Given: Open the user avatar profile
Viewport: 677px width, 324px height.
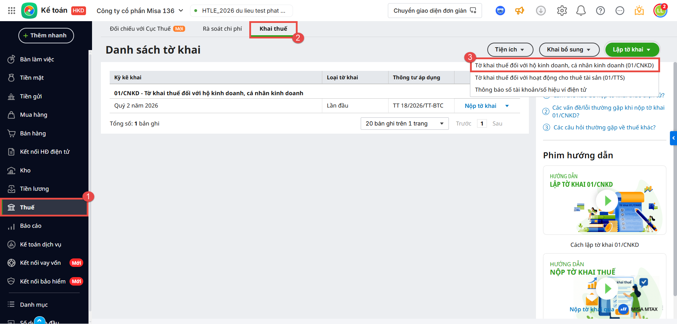Looking at the screenshot, I should tap(660, 11).
